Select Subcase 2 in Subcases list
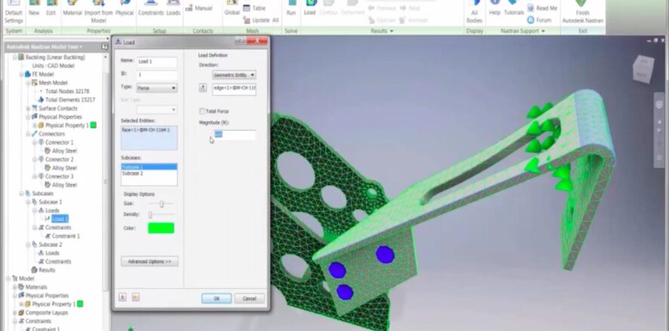Image resolution: width=669 pixels, height=331 pixels. tap(149, 173)
